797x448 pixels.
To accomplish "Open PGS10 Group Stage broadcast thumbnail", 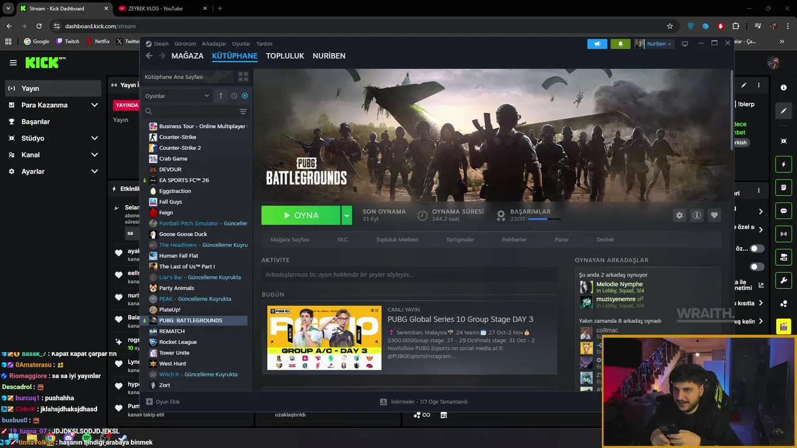I will pyautogui.click(x=324, y=338).
